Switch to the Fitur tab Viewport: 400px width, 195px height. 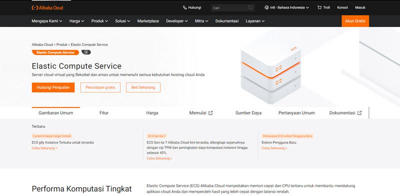104,113
